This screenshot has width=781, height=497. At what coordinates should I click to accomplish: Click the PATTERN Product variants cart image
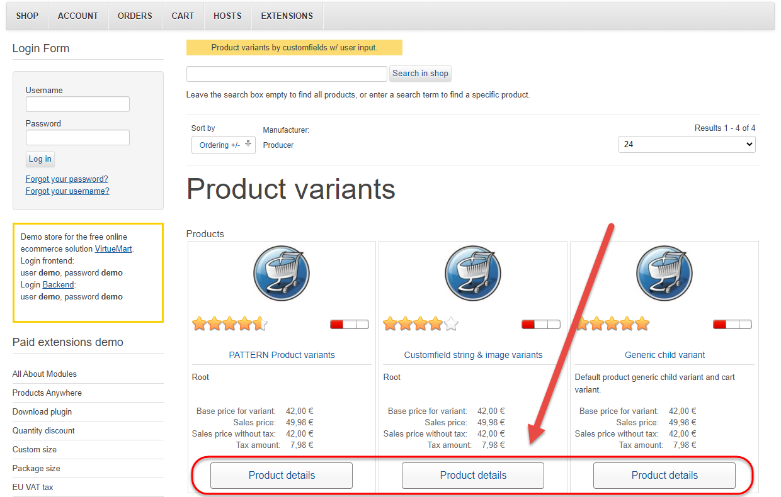click(x=282, y=274)
